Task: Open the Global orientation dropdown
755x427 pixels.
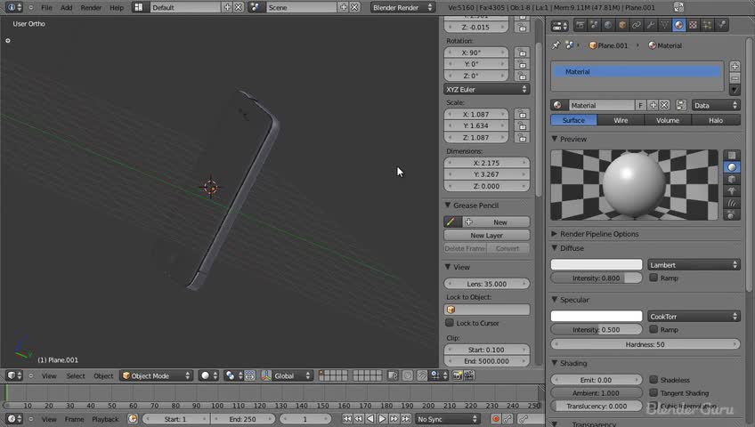Action: (x=287, y=375)
